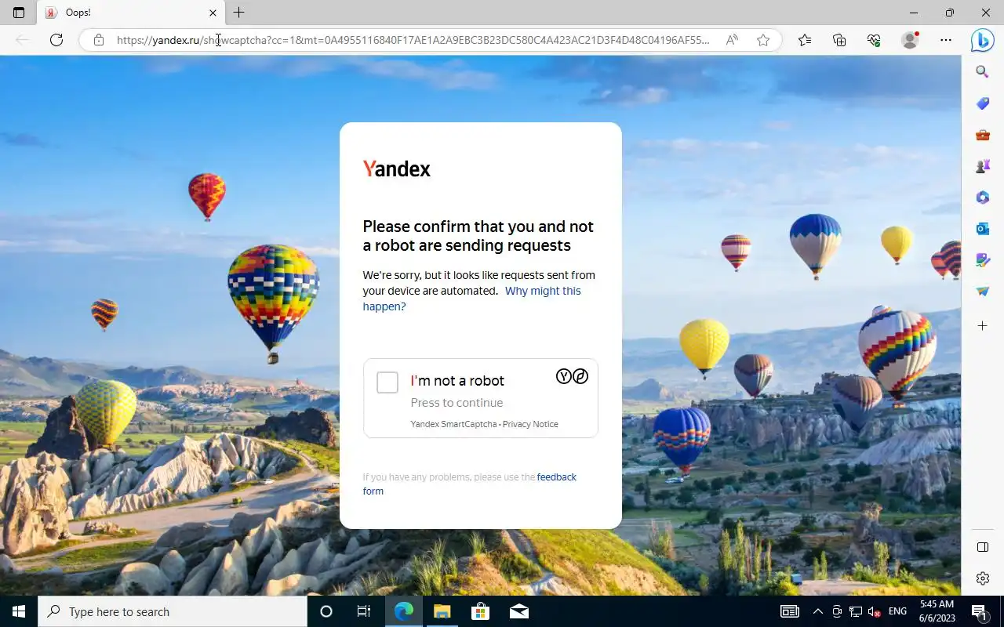This screenshot has width=1004, height=627.
Task: Show hidden tray icons chevron
Action: pos(818,611)
